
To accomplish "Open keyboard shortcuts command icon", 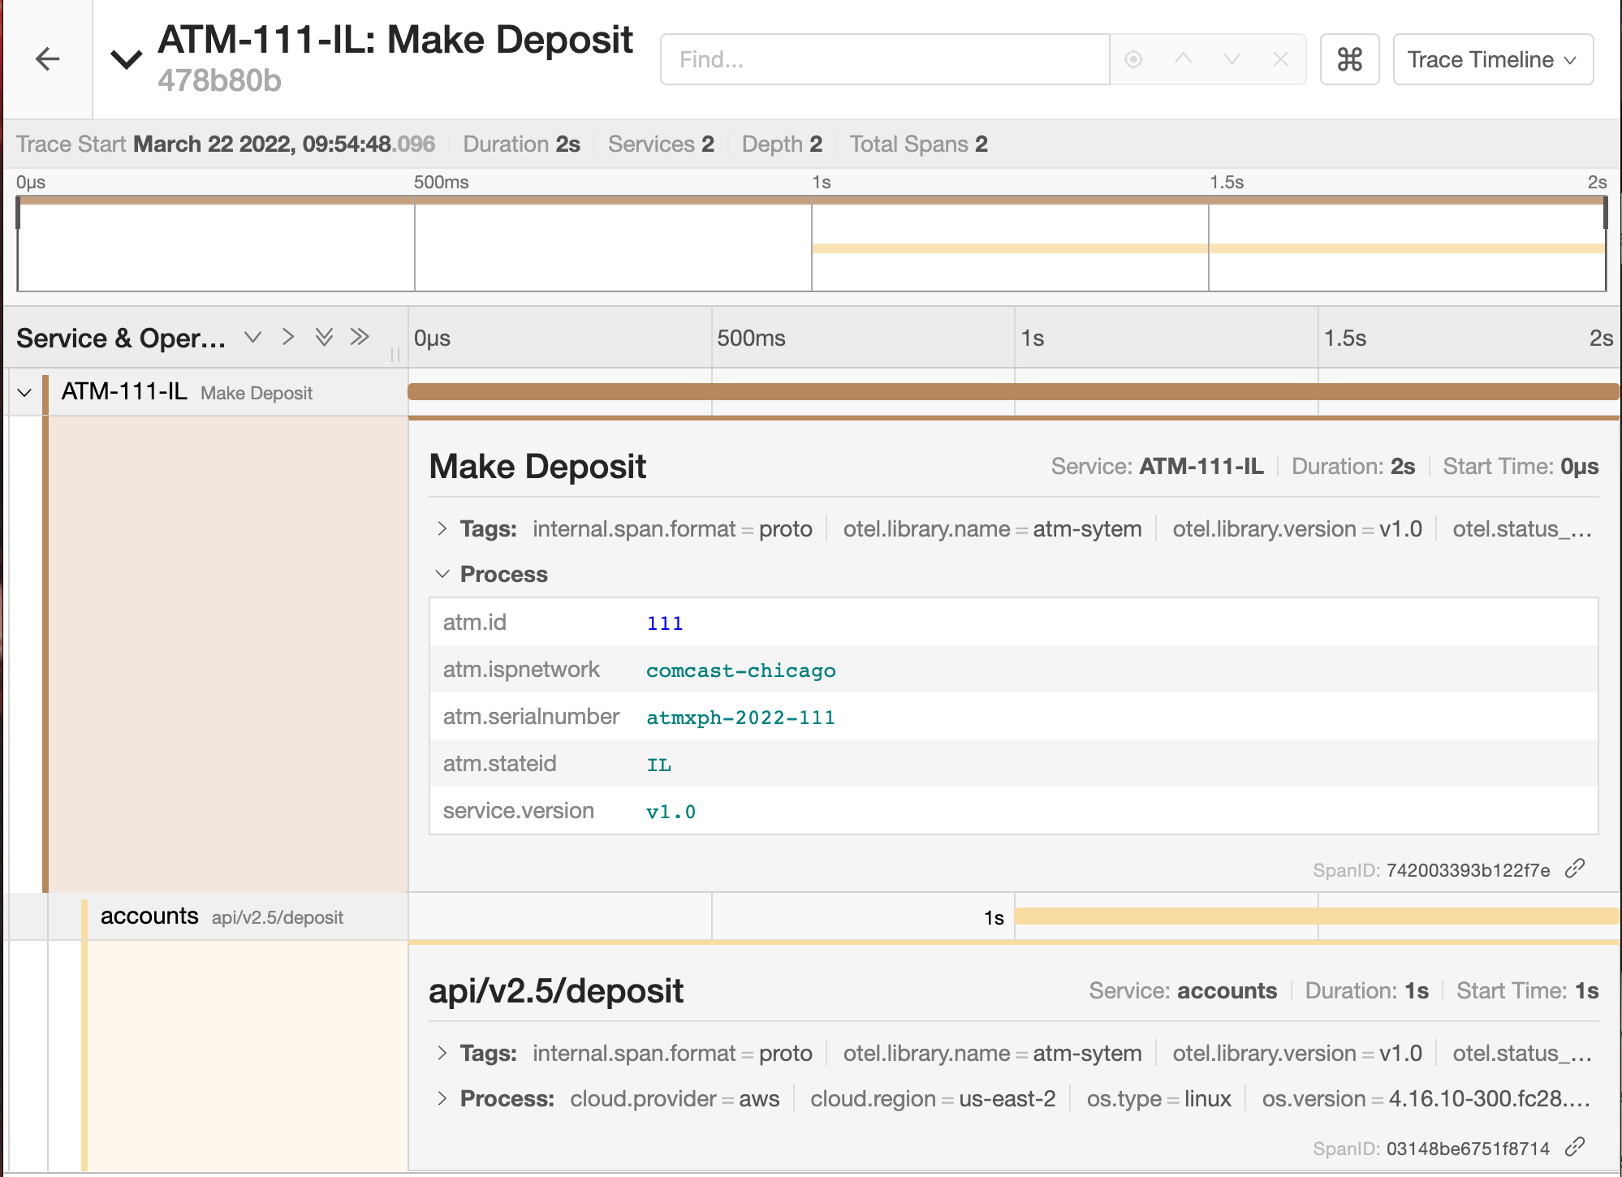I will [x=1349, y=59].
